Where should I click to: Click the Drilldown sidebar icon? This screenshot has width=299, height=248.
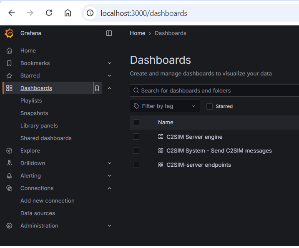[9, 163]
